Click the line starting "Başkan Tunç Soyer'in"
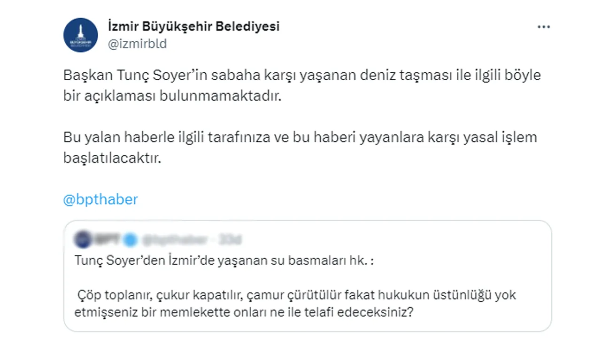This screenshot has height=338, width=601. point(302,75)
